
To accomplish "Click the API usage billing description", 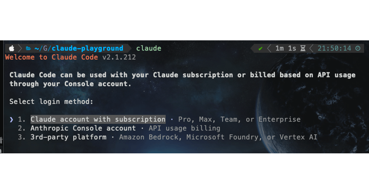I will [184, 128].
